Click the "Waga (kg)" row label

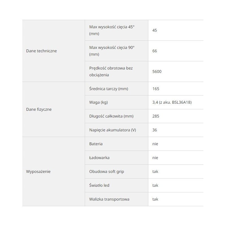point(98,103)
